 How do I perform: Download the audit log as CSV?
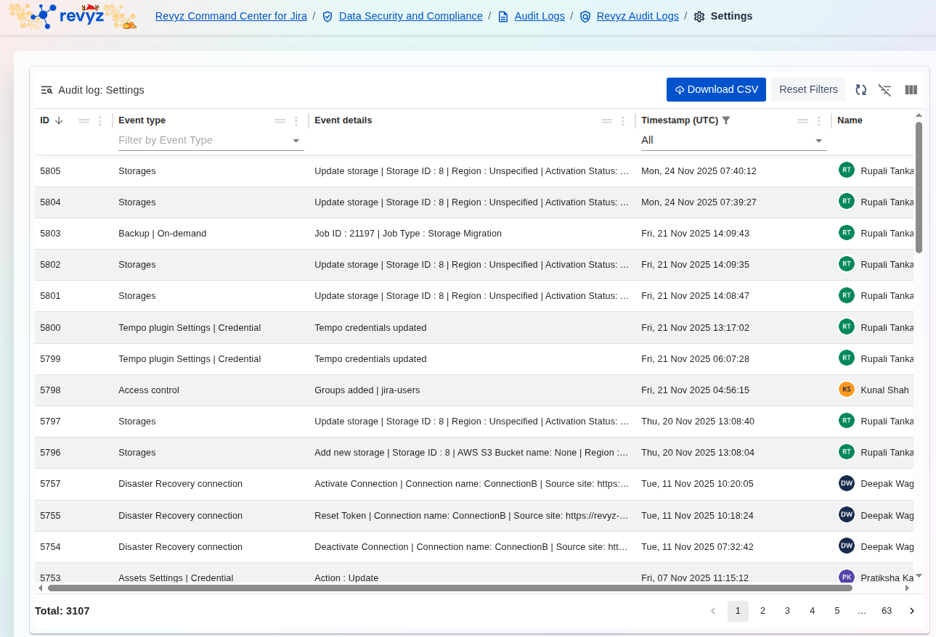(716, 90)
